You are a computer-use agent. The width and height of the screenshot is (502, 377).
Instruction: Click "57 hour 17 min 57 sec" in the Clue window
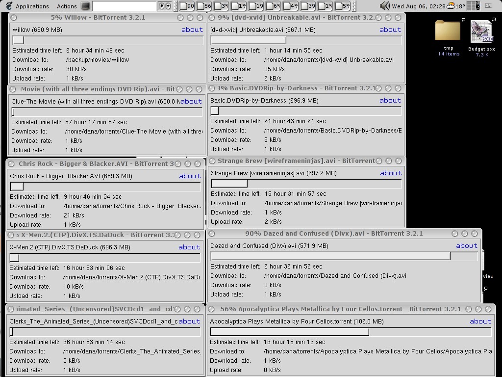[96, 122]
